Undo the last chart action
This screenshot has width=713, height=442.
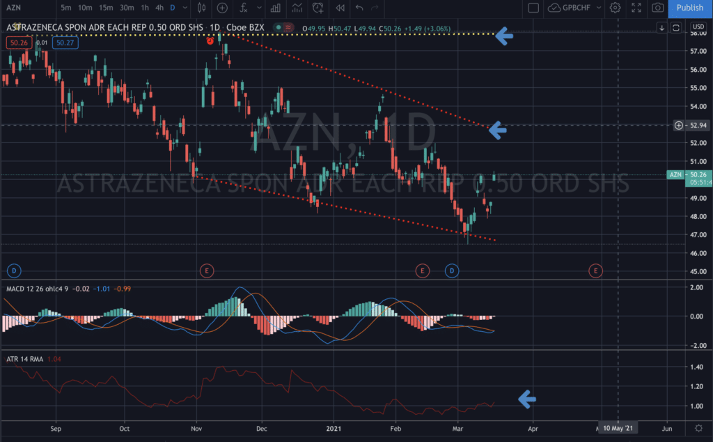pyautogui.click(x=359, y=8)
